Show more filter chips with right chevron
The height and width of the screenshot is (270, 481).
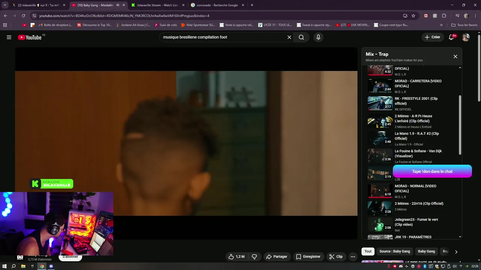456,252
